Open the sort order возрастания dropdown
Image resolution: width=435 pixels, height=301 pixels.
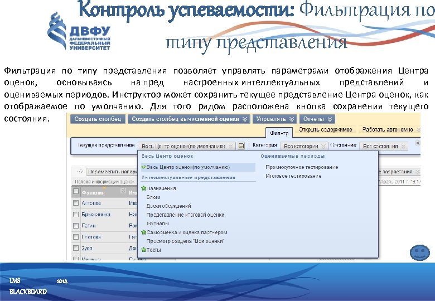[399, 172]
